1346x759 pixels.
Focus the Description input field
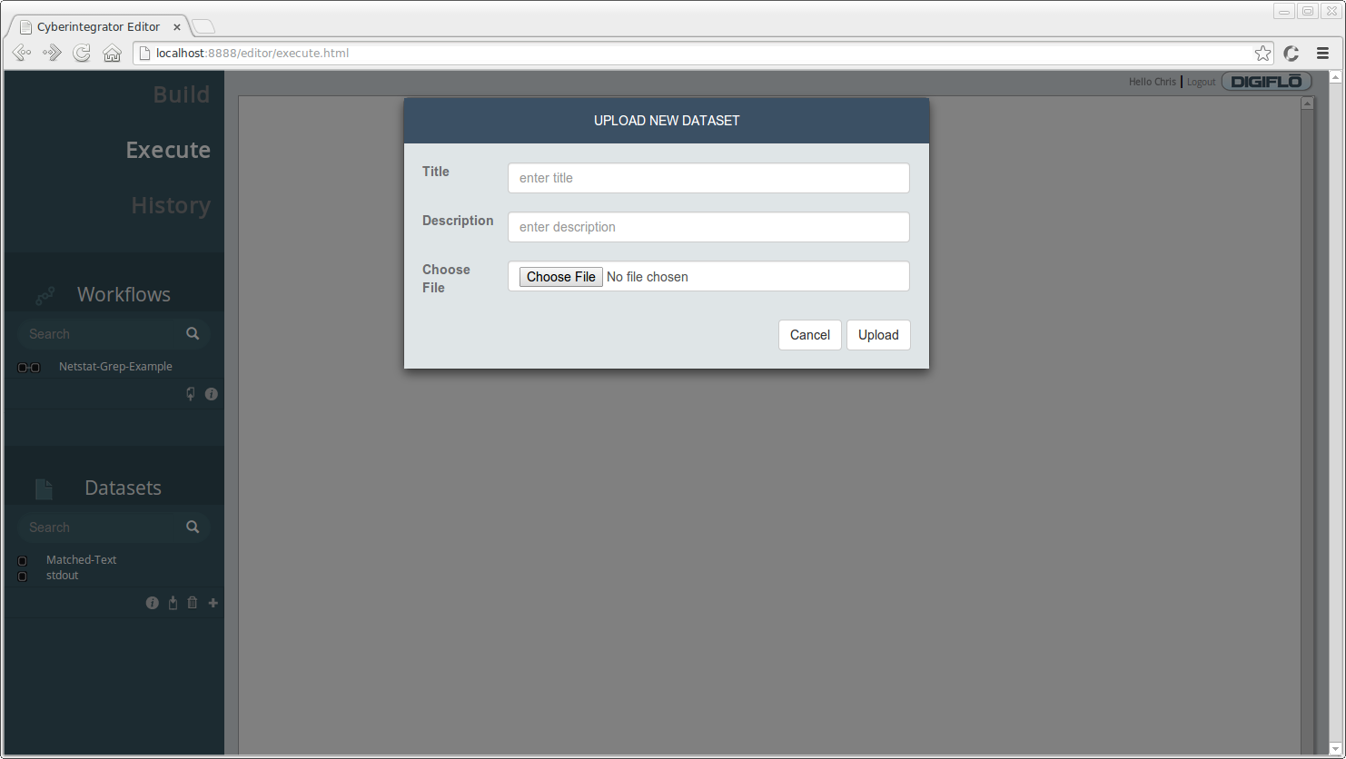coord(708,227)
